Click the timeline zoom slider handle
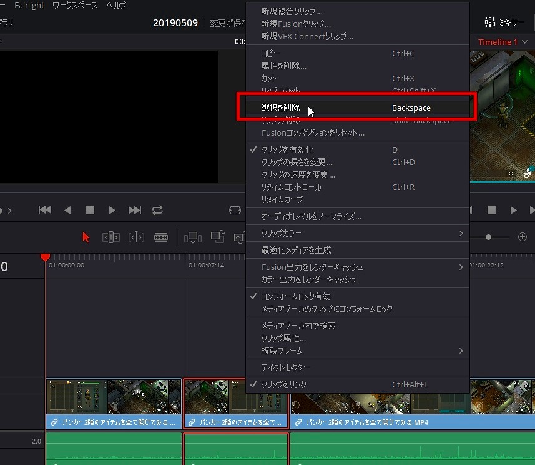The image size is (535, 465). click(489, 237)
